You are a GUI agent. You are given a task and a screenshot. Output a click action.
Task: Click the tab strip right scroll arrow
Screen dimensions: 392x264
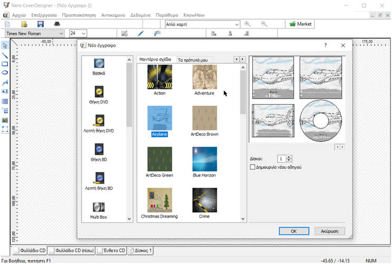242,59
